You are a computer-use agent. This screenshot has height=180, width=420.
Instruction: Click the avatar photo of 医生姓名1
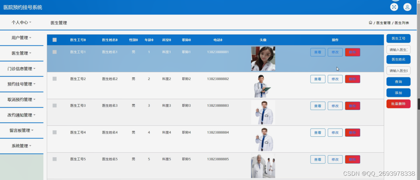click(263, 59)
